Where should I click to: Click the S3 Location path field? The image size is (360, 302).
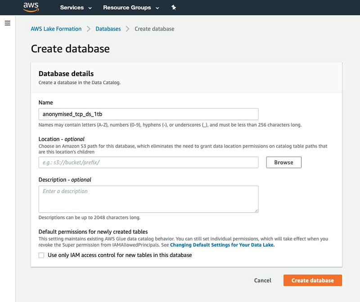(x=148, y=162)
